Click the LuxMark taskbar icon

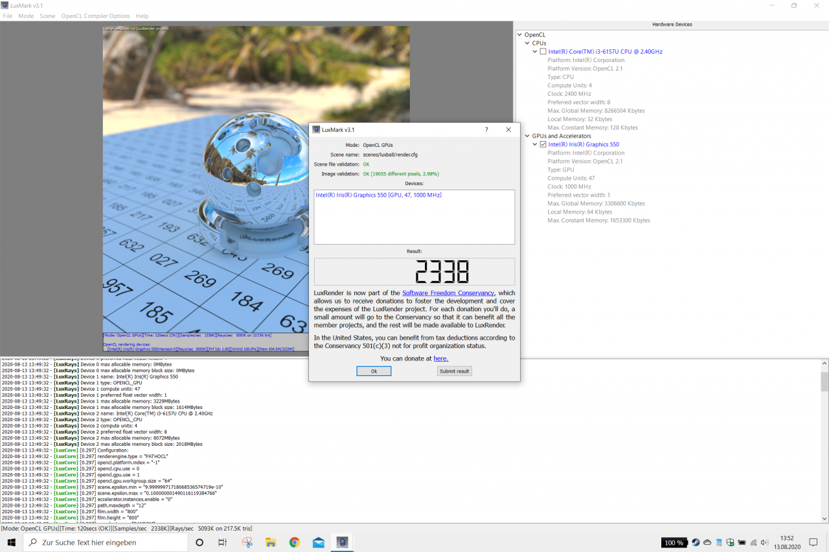coord(343,542)
